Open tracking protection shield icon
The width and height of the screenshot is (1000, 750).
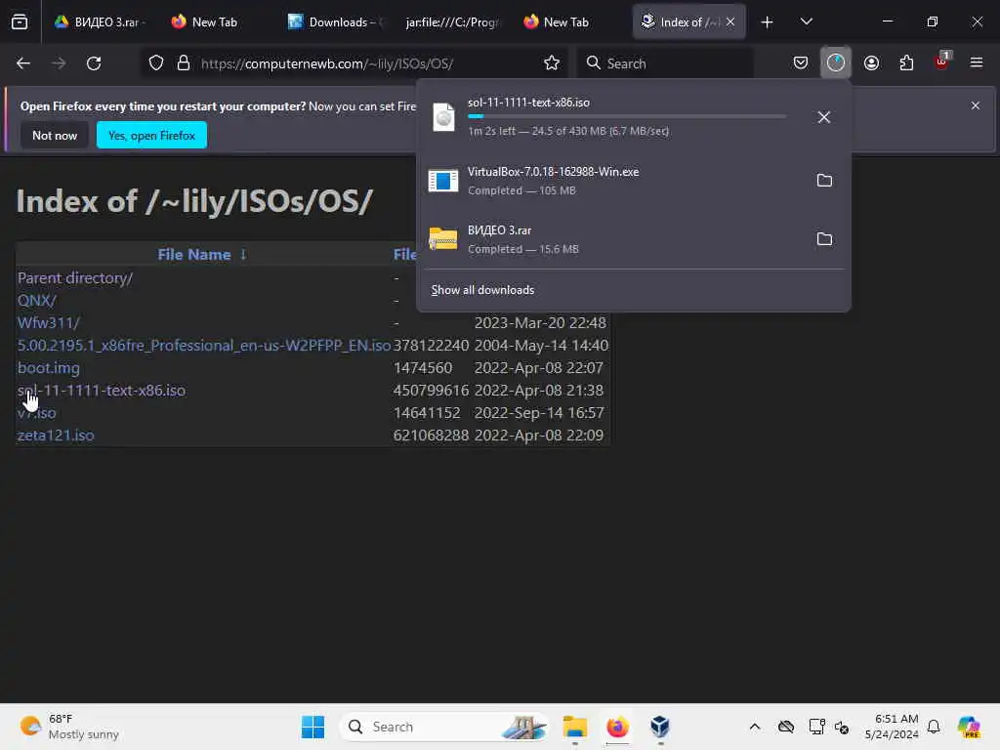click(x=156, y=63)
